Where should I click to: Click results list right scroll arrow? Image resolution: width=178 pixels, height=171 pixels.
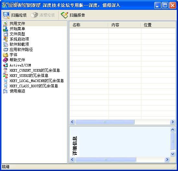point(172,122)
